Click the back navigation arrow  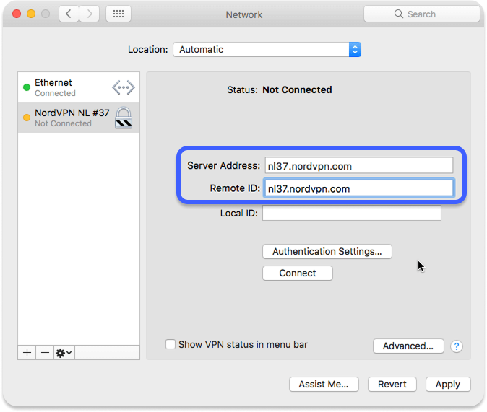pos(69,14)
